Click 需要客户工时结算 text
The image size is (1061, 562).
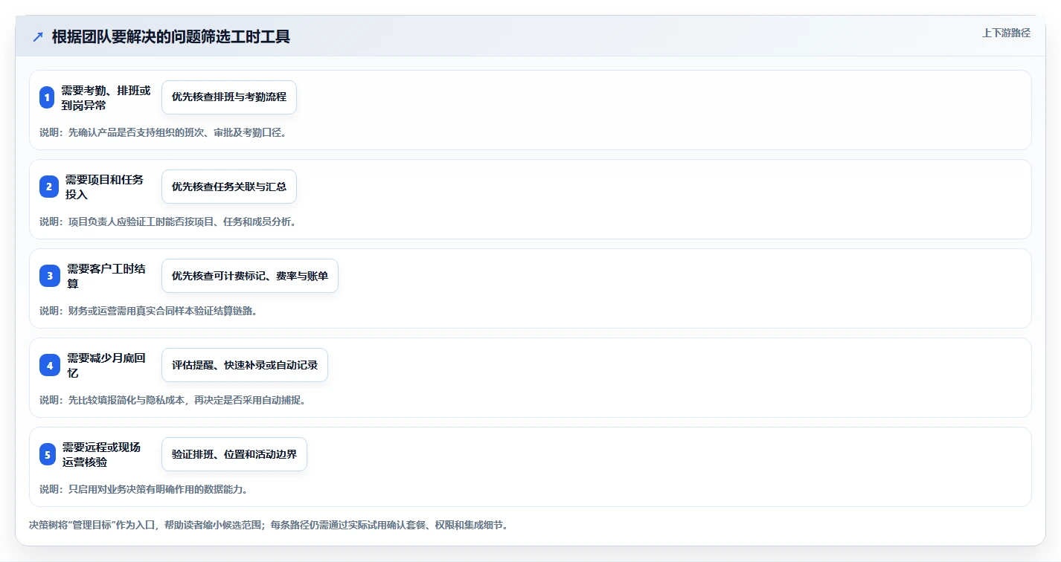[x=106, y=276]
